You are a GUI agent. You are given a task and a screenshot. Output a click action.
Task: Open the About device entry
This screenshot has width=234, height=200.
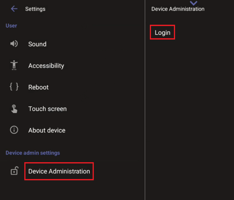click(x=47, y=130)
